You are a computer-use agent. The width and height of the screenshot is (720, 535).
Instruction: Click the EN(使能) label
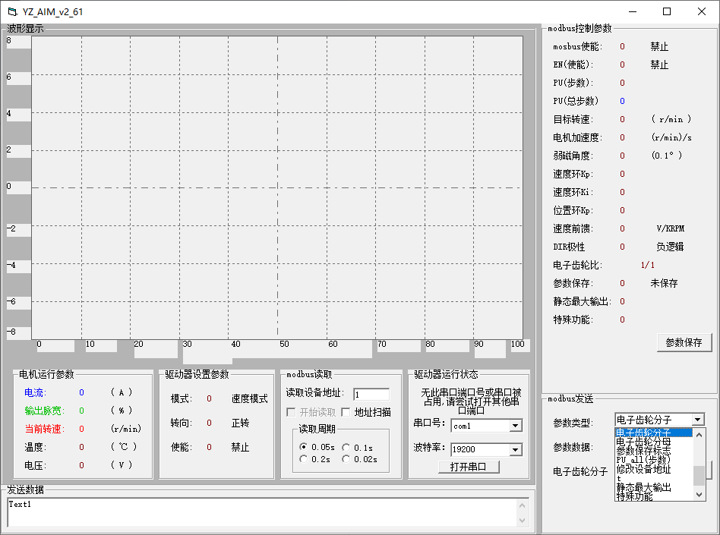tap(573, 65)
